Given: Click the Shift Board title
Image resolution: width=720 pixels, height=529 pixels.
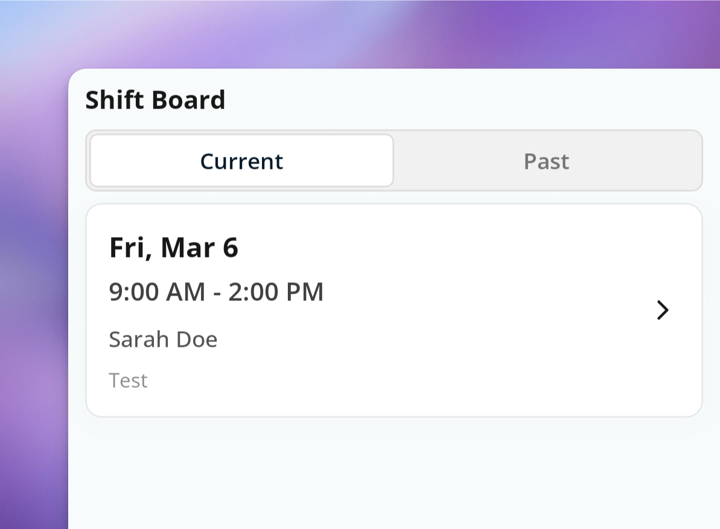Looking at the screenshot, I should point(156,100).
